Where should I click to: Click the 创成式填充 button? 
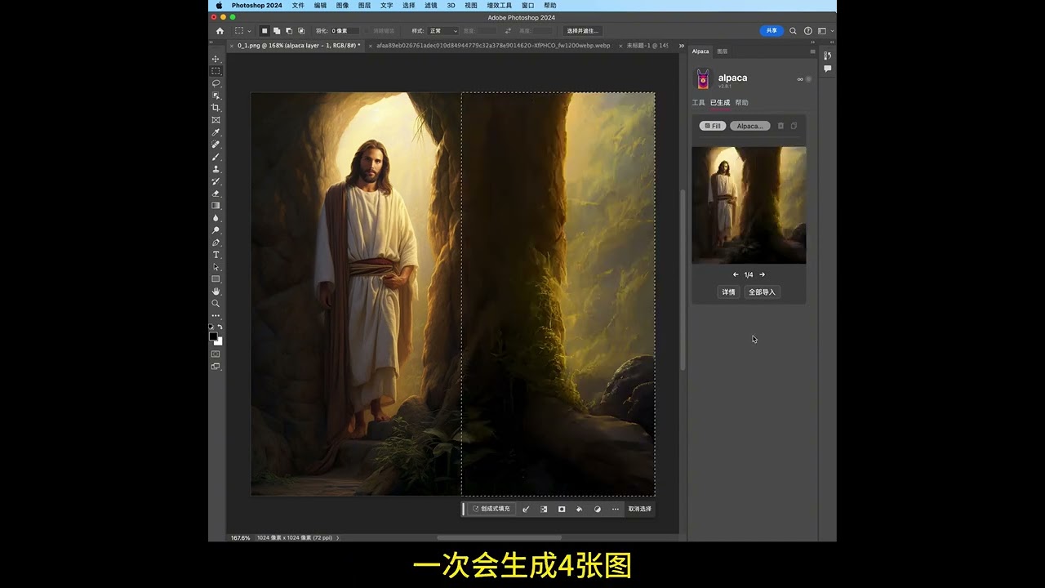tap(491, 509)
